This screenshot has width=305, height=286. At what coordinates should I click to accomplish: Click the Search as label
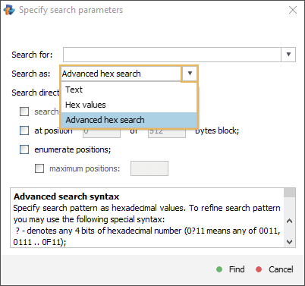click(x=31, y=74)
